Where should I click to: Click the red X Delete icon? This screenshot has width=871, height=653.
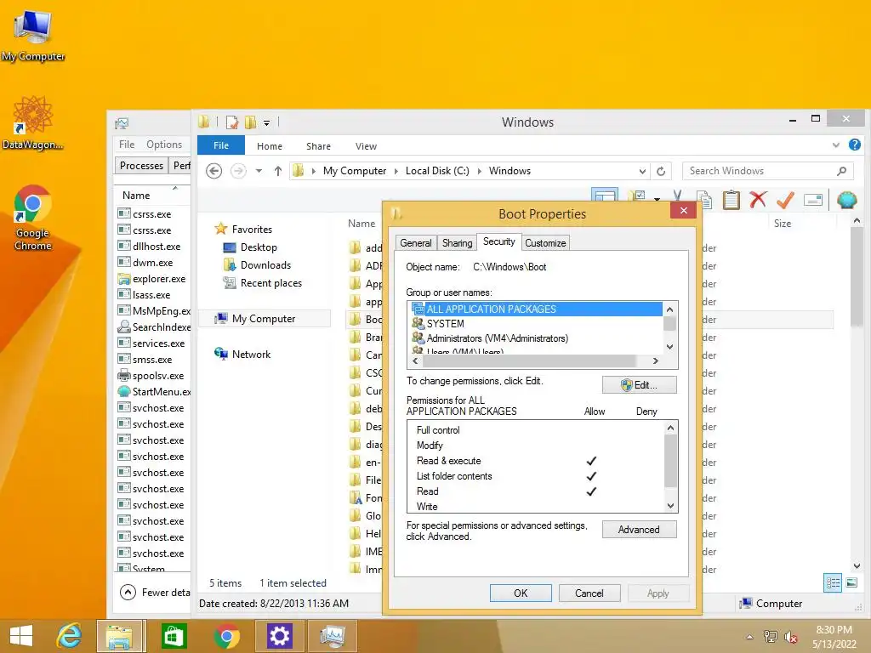[x=758, y=199]
